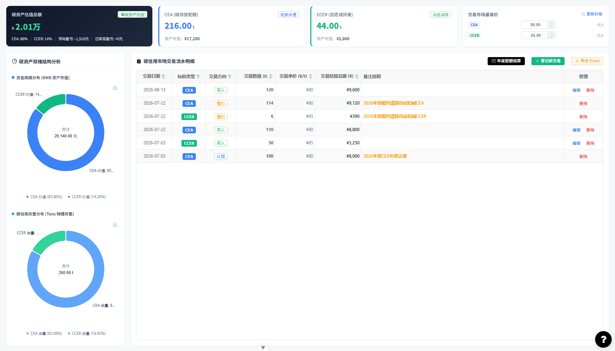Decrease the CCER benchmark price
615x351 pixels.
click(x=552, y=37)
